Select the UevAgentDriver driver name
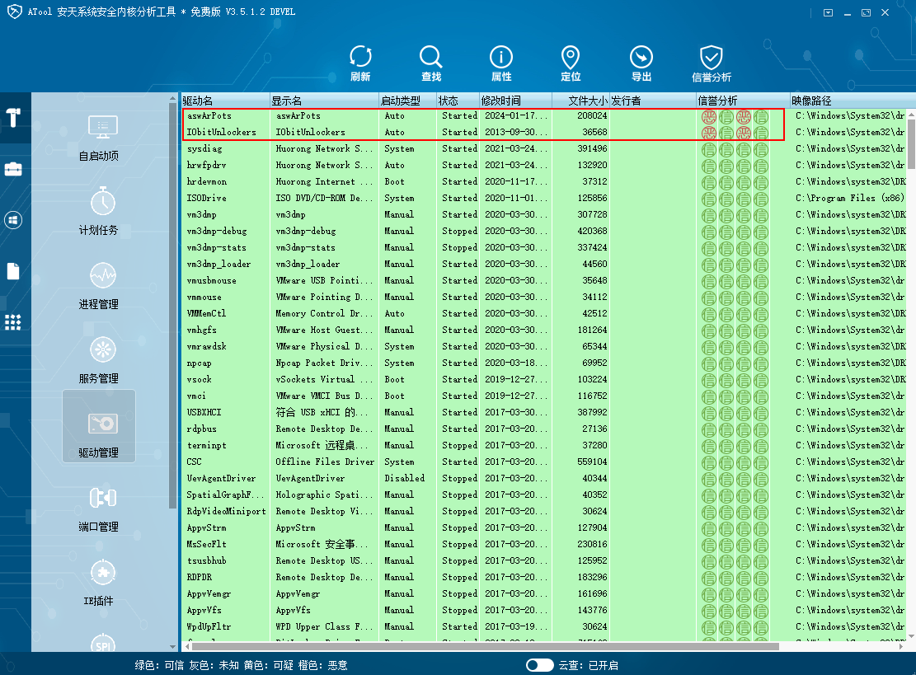 pos(221,478)
